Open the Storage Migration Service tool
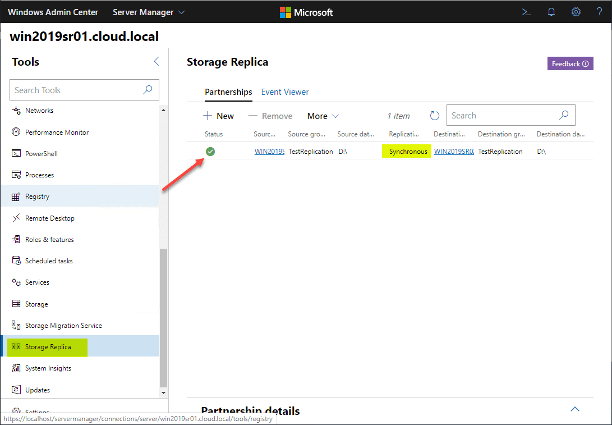Viewport: 612px width, 425px height. click(x=63, y=326)
